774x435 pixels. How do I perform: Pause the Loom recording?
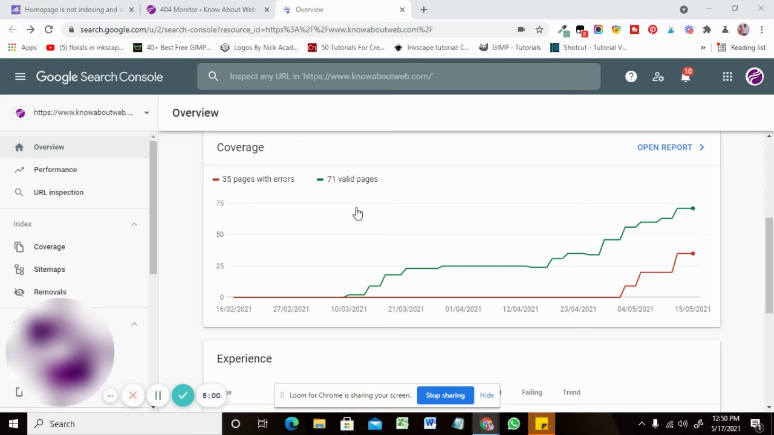(x=158, y=396)
